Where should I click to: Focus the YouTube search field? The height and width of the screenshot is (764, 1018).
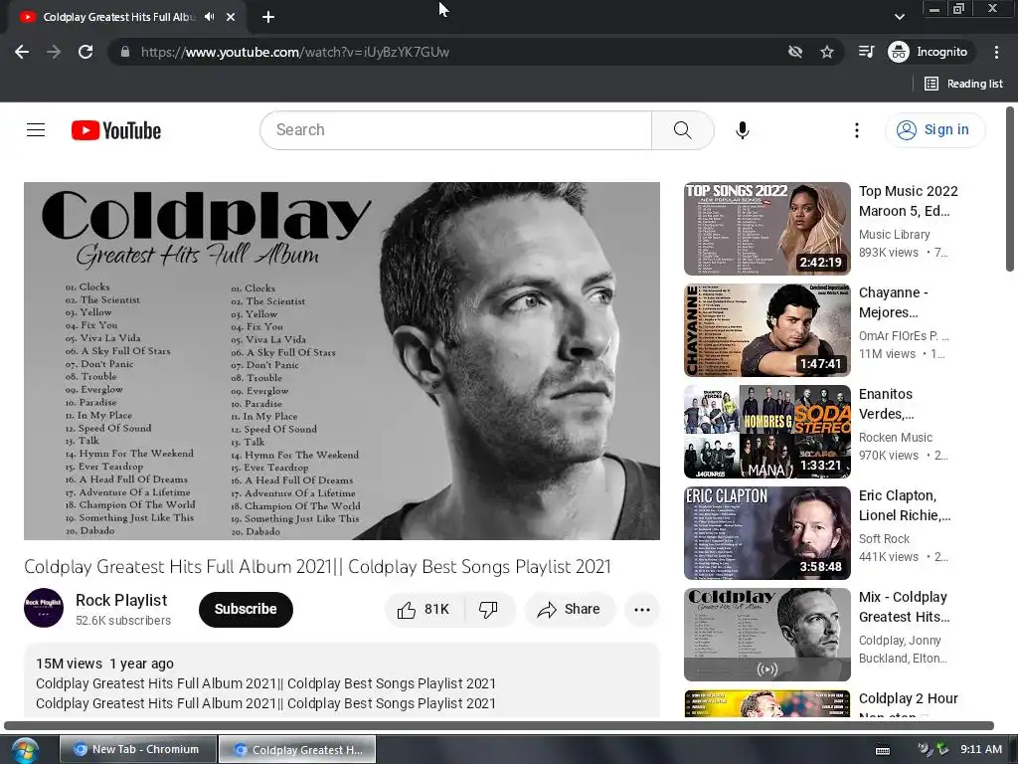[x=455, y=130]
